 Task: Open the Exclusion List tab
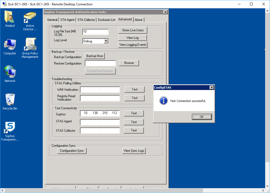coord(107,20)
